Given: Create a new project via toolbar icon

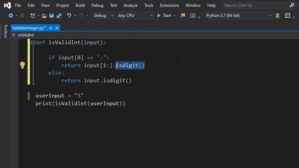Looking at the screenshot, I should [33, 15].
